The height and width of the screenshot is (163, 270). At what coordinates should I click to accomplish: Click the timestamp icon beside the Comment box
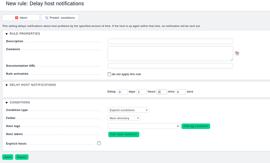coord(237,53)
